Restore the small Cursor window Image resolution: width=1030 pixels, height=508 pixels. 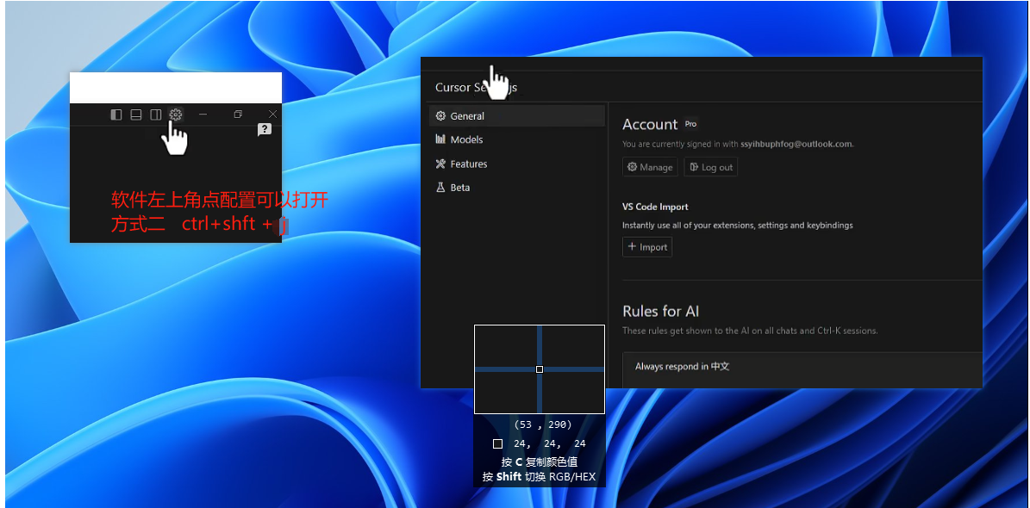[x=238, y=115]
